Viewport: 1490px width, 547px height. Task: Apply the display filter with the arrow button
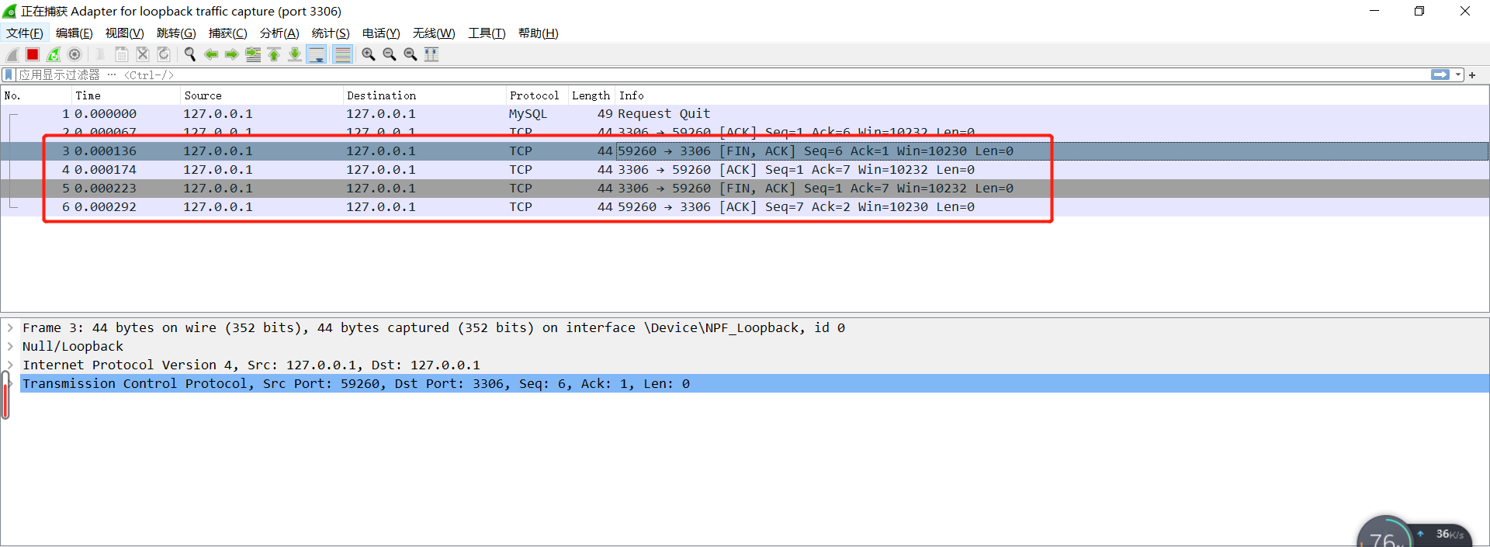click(x=1440, y=74)
